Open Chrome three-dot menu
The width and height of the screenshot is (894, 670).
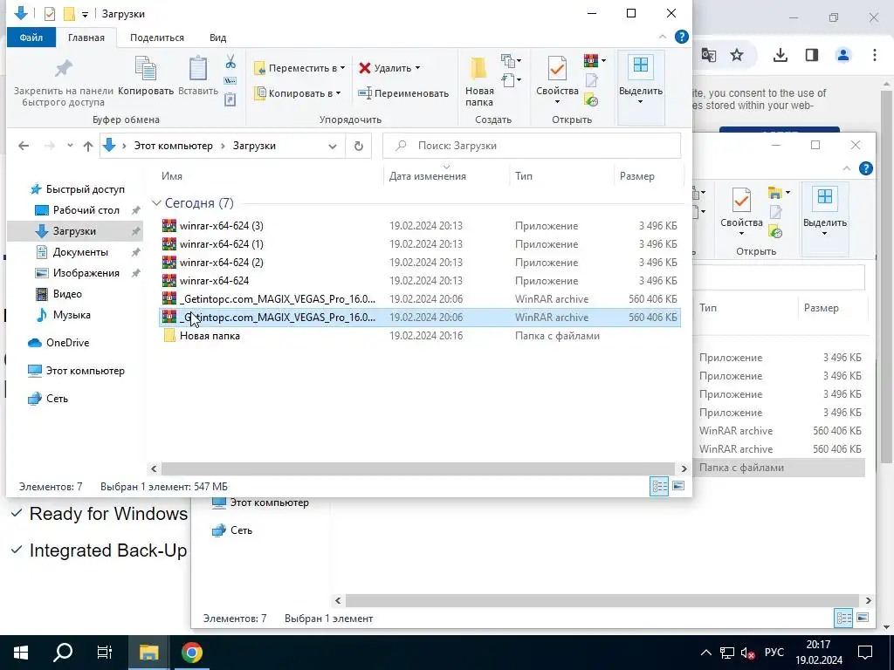[875, 55]
